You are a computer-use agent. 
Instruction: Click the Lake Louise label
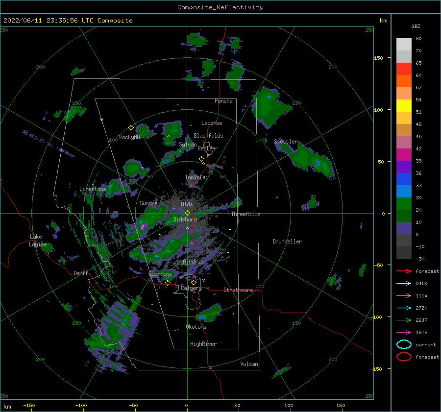pos(38,241)
